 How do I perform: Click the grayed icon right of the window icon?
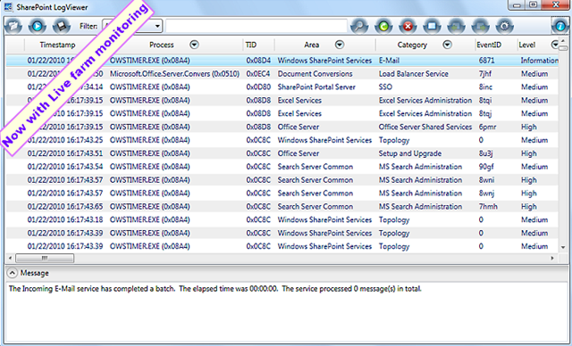point(457,26)
